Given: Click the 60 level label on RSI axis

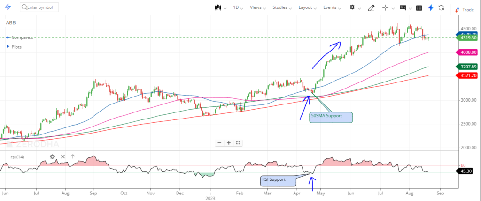Looking at the screenshot, I should (463, 165).
